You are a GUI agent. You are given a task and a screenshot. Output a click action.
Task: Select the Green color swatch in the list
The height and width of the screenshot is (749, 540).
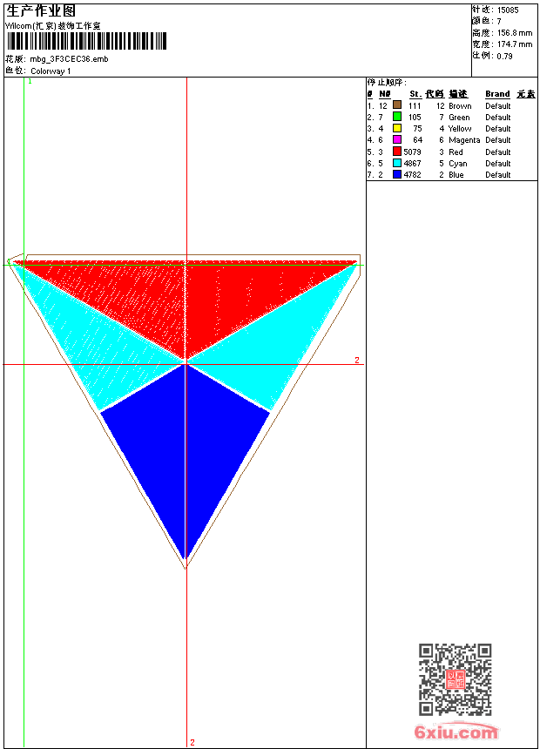tap(397, 117)
